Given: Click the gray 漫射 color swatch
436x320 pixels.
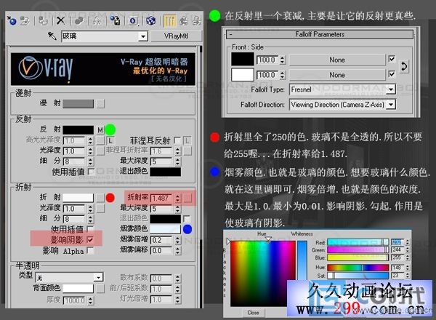Looking at the screenshot, I should 78,104.
